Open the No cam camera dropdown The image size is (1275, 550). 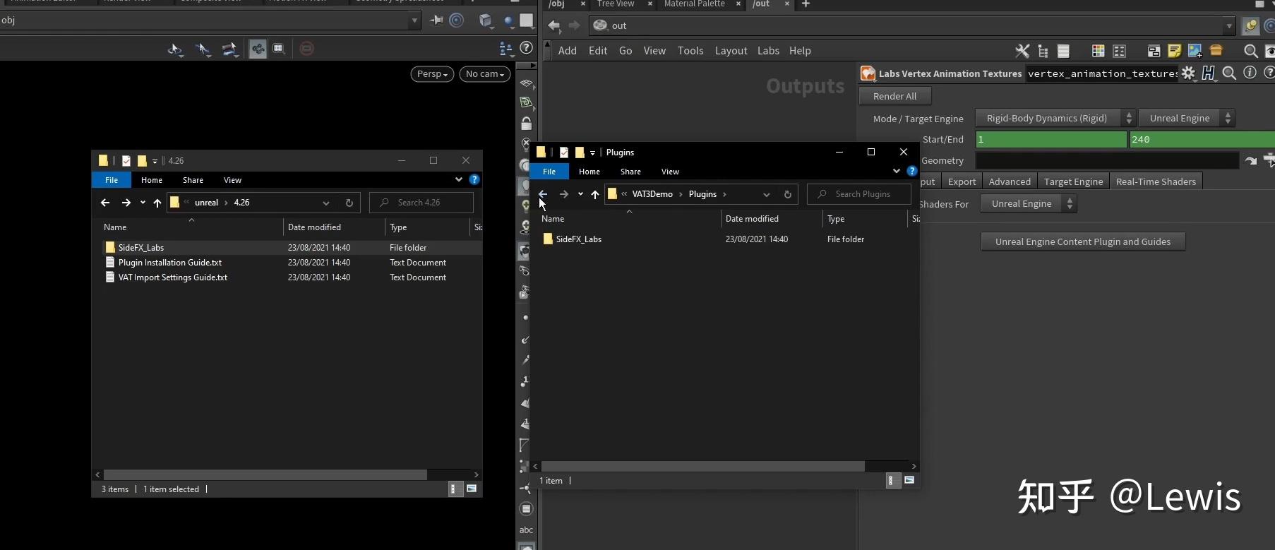[484, 74]
